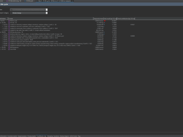183x137 pixels.
Task: Expand the End of life tree node
Action: [x=1, y=49]
